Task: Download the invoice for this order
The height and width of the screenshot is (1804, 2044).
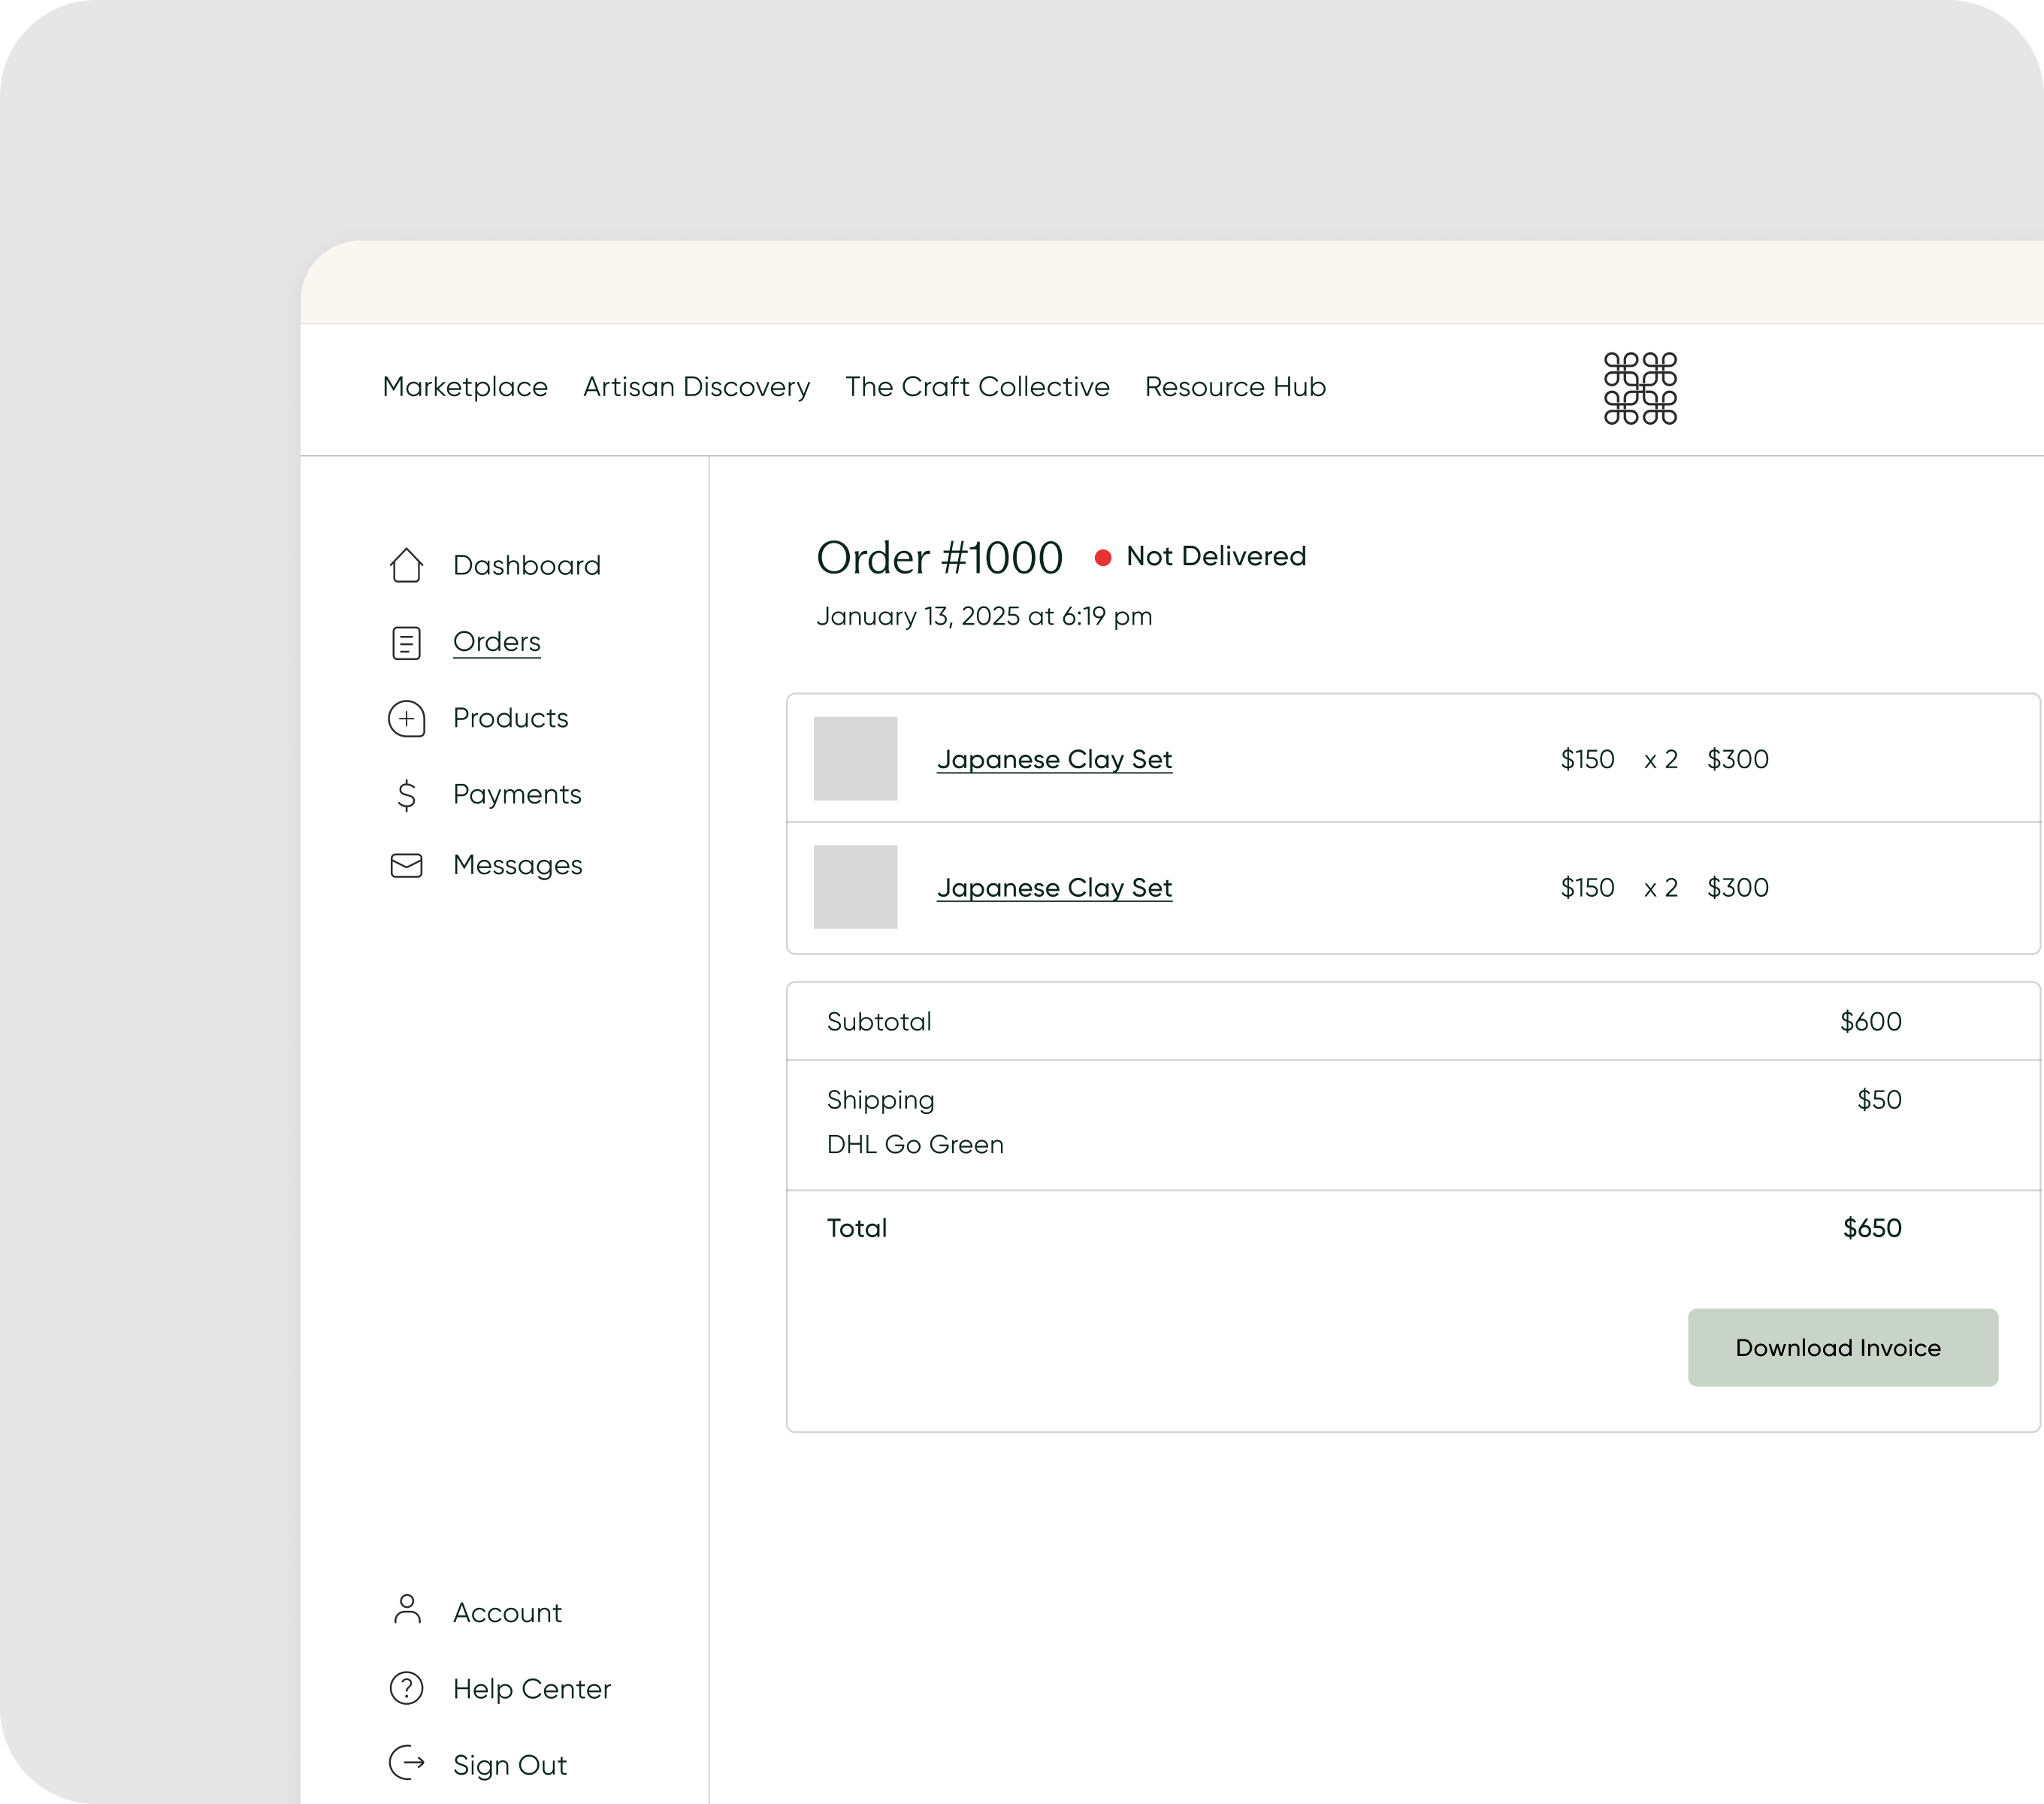Action: pos(1842,1347)
